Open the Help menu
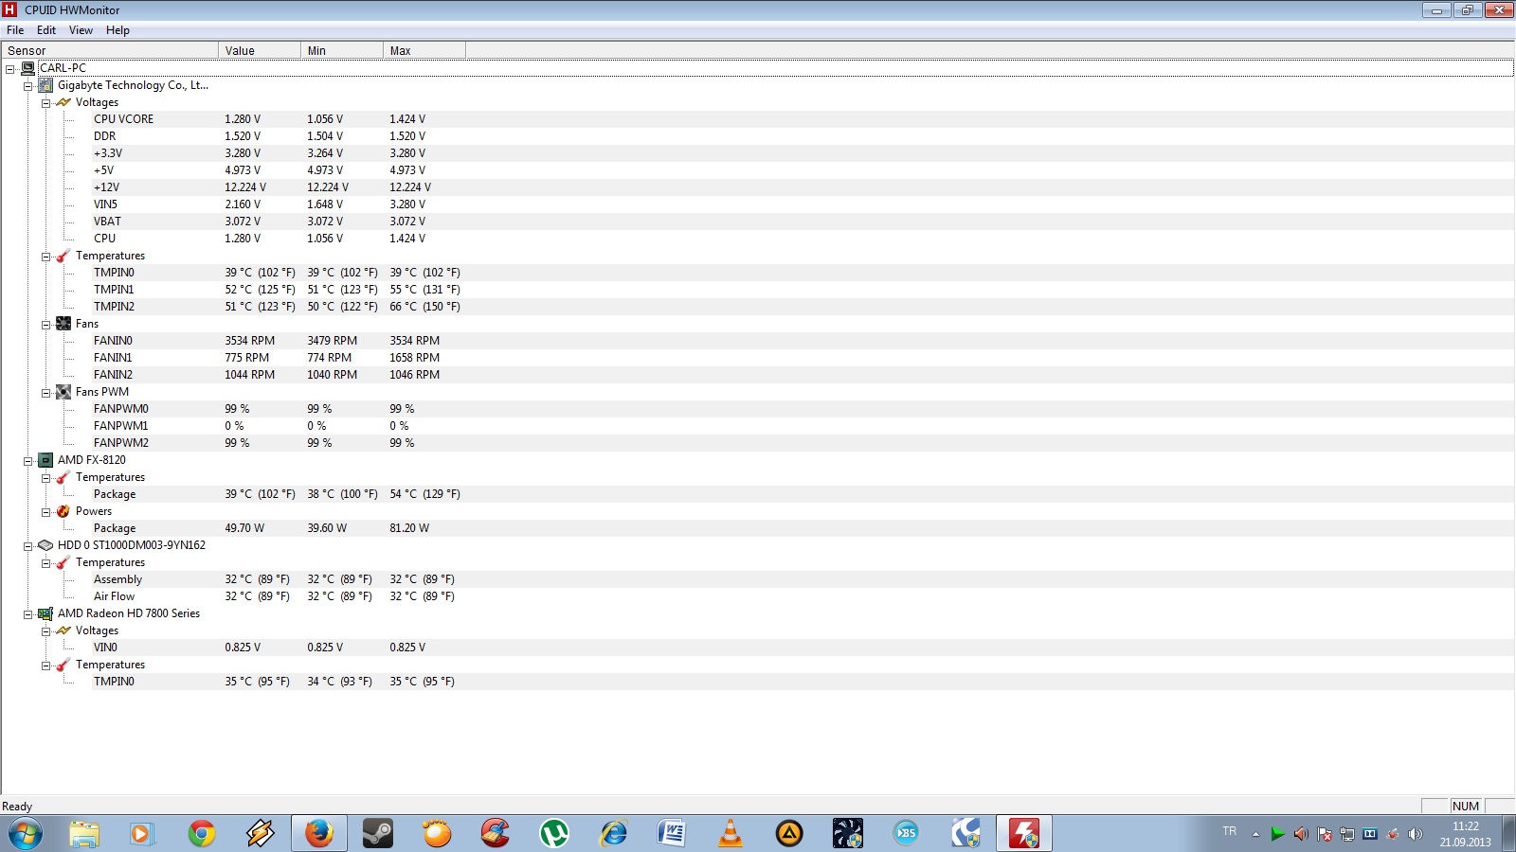 pos(117,30)
